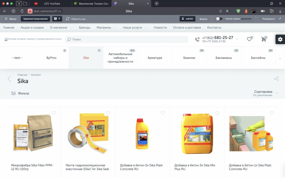Open browser downloads arrow icon
Viewport: 285px width, 178px height.
point(280,11)
